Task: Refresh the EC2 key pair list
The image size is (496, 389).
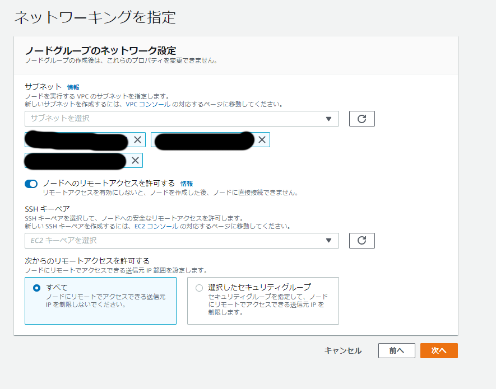Action: (x=361, y=241)
